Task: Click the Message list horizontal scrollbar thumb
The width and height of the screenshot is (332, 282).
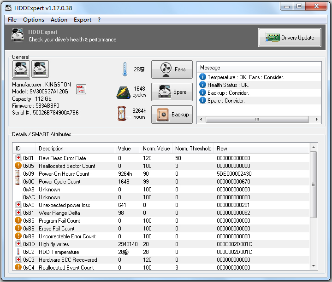Action: click(257, 119)
